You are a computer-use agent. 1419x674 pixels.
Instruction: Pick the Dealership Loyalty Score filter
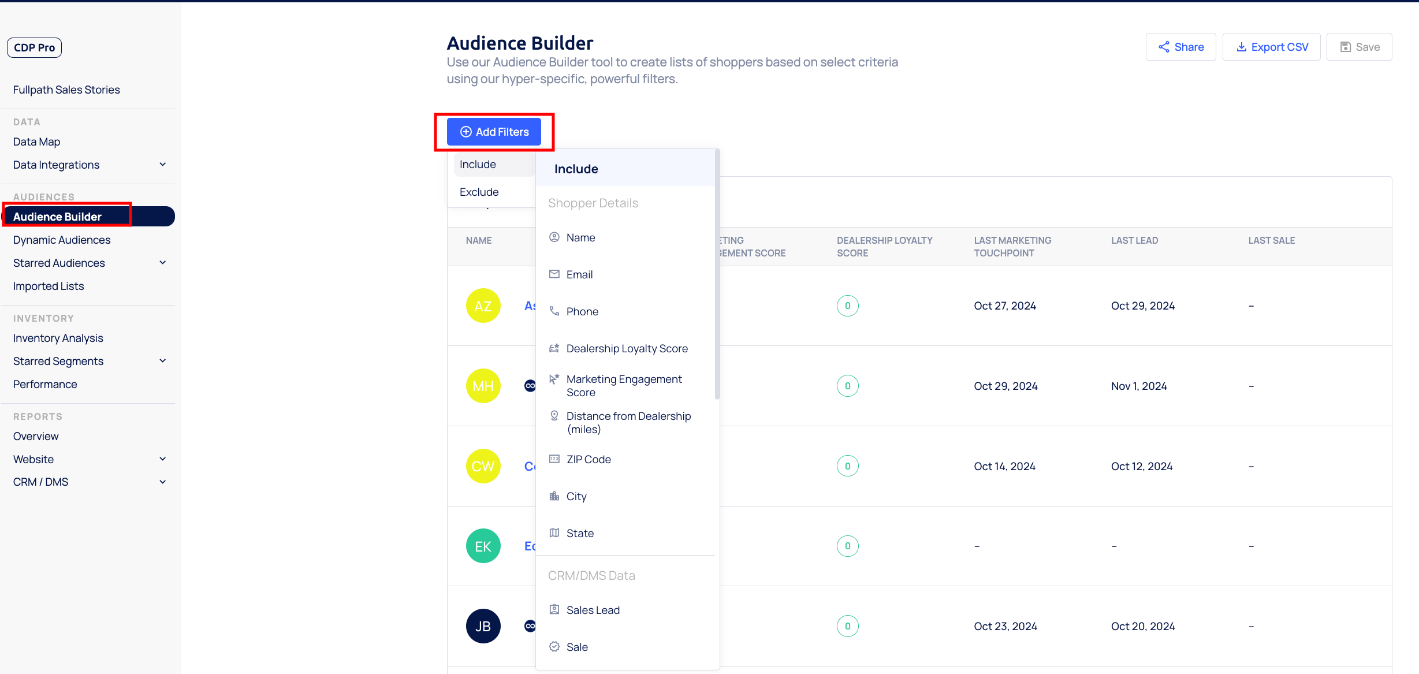pyautogui.click(x=627, y=348)
